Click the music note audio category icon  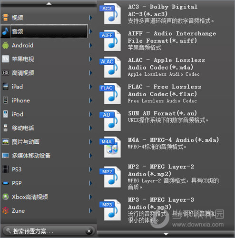(5, 31)
